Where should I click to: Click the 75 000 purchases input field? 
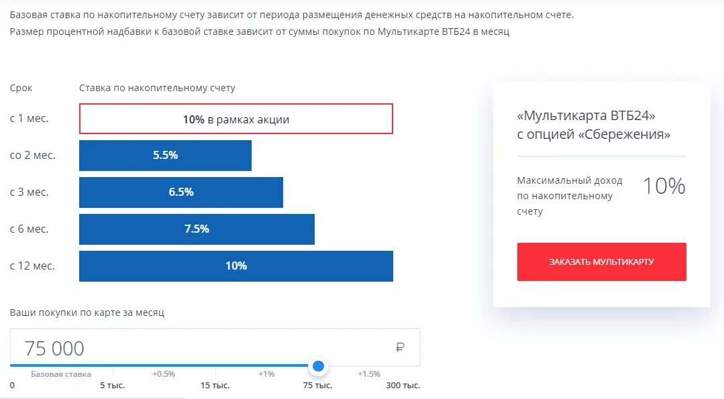click(201, 348)
